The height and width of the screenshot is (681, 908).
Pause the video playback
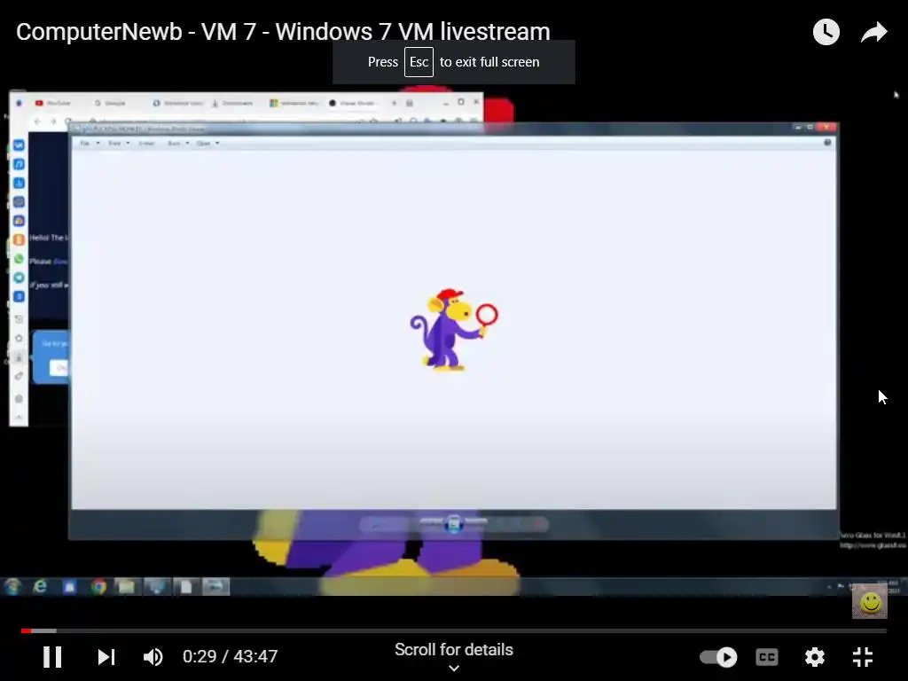click(x=52, y=657)
